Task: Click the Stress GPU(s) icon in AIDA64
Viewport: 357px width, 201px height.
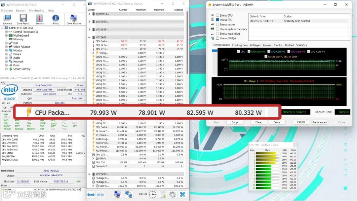Action: click(x=213, y=38)
